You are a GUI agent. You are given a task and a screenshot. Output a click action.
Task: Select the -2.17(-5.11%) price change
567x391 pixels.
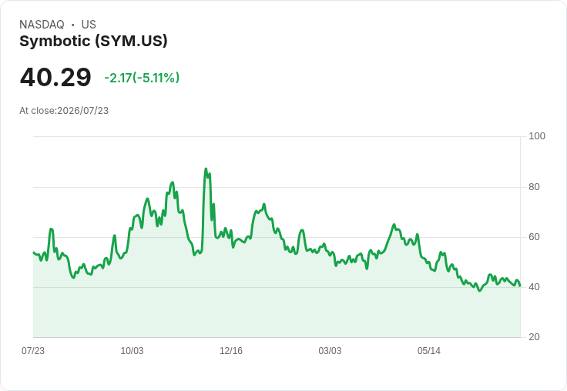click(142, 78)
